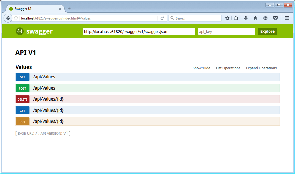This screenshot has height=174, width=295.
Task: Click the Show/Hide link for Values
Action: point(201,68)
